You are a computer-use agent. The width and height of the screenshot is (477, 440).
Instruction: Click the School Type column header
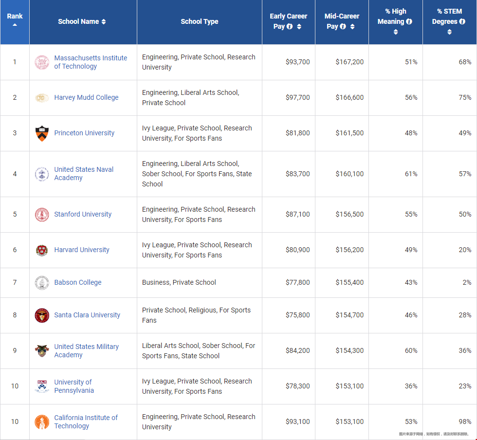coord(200,21)
